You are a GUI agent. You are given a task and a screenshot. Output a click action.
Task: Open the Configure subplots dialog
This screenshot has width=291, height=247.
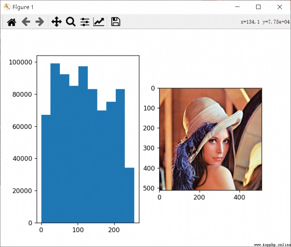(x=85, y=22)
